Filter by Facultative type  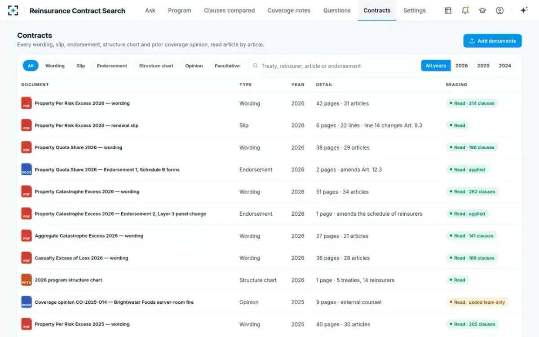click(x=227, y=66)
